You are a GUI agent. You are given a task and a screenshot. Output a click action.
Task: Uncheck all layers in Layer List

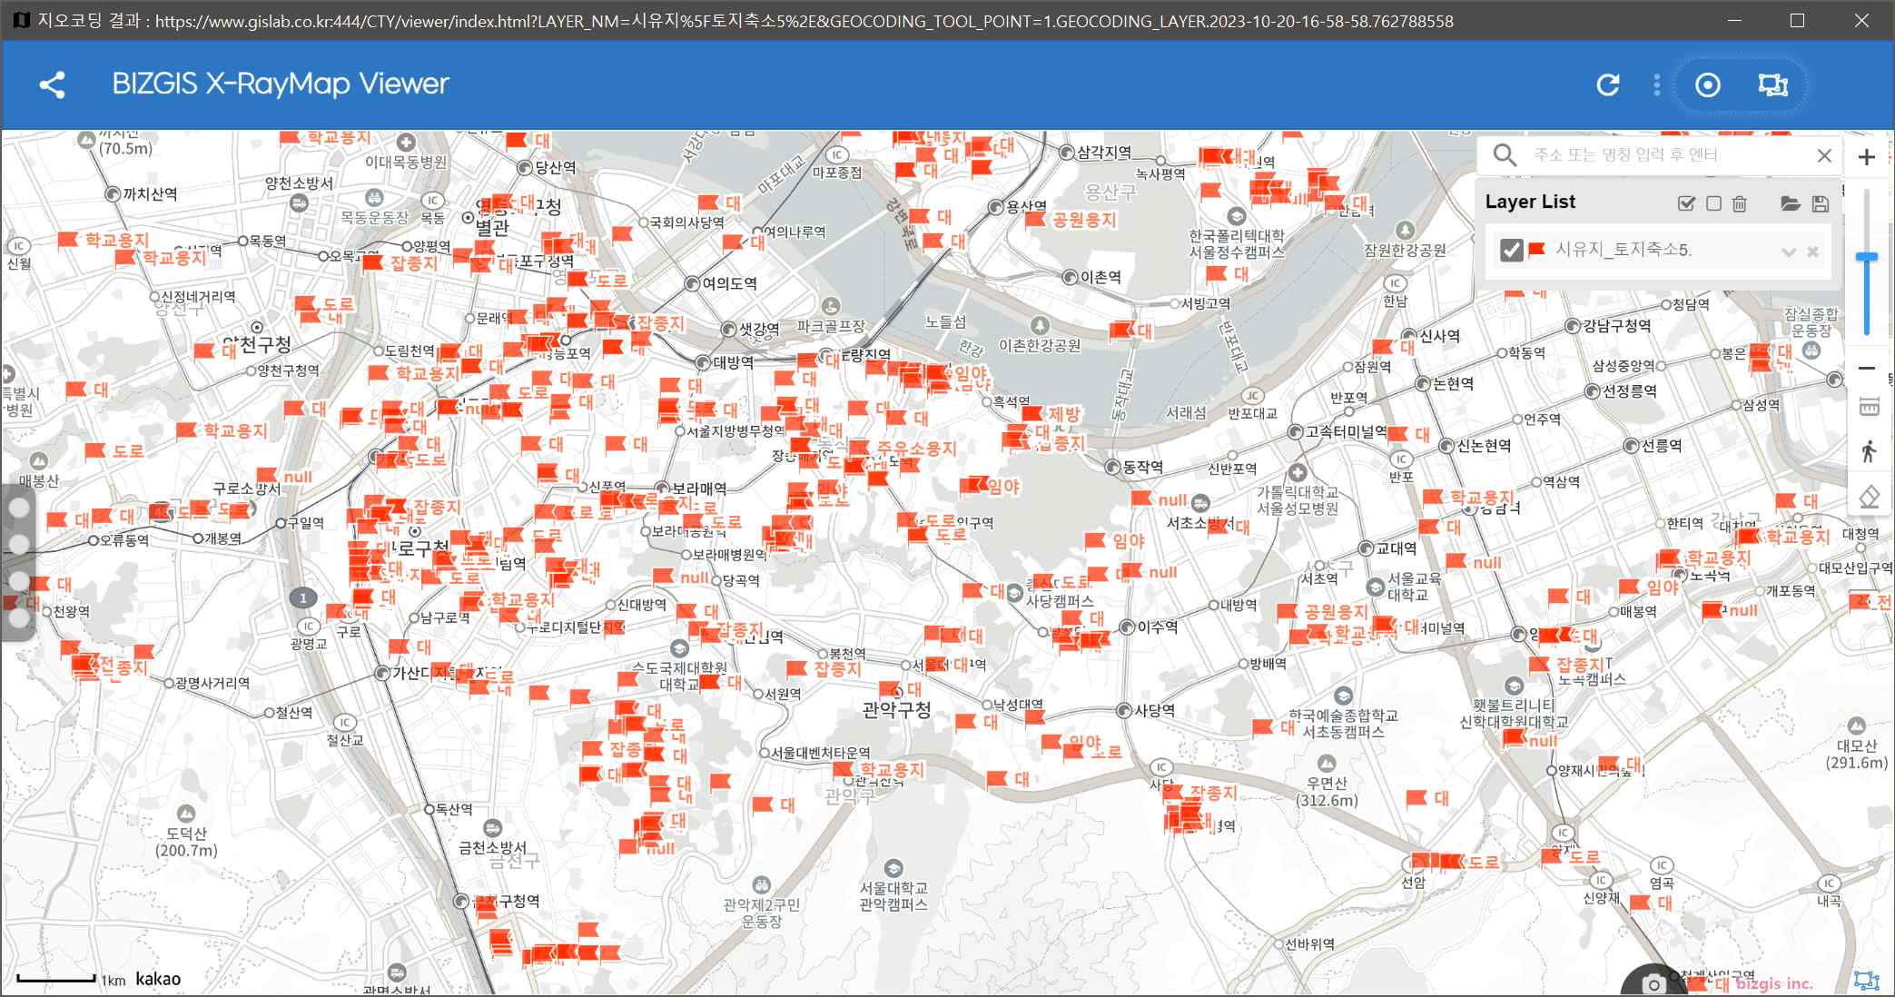coord(1713,203)
